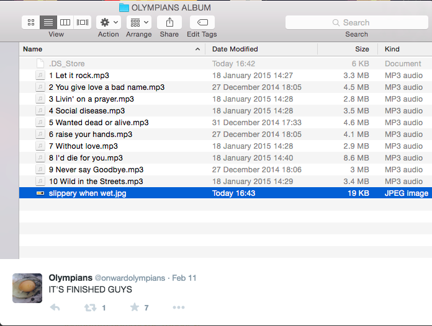This screenshot has height=326, width=432.
Task: Sort by Date Modified column header
Action: coord(235,49)
